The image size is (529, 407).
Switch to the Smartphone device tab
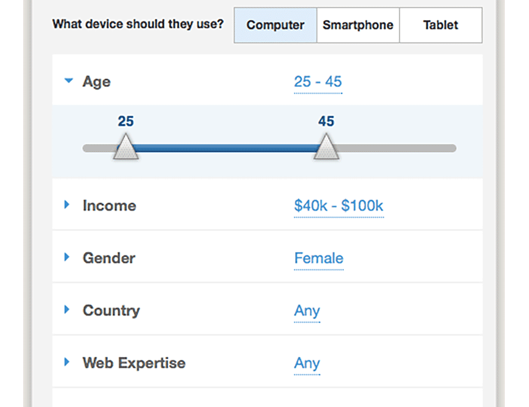(x=358, y=25)
